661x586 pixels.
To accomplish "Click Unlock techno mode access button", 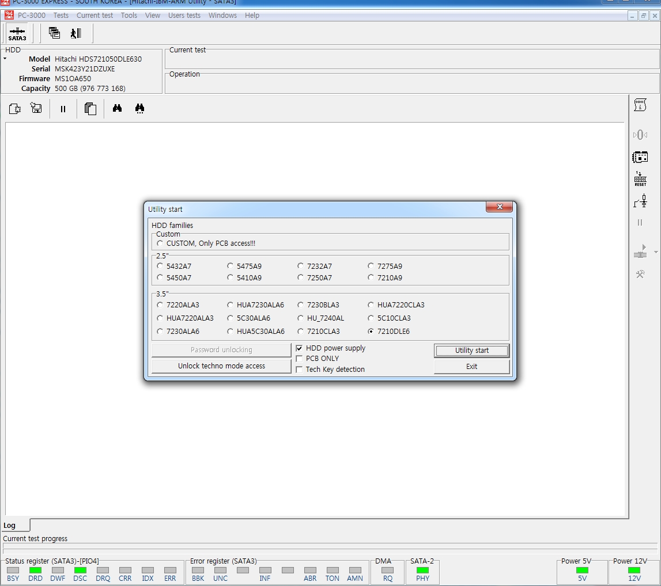I will click(221, 366).
